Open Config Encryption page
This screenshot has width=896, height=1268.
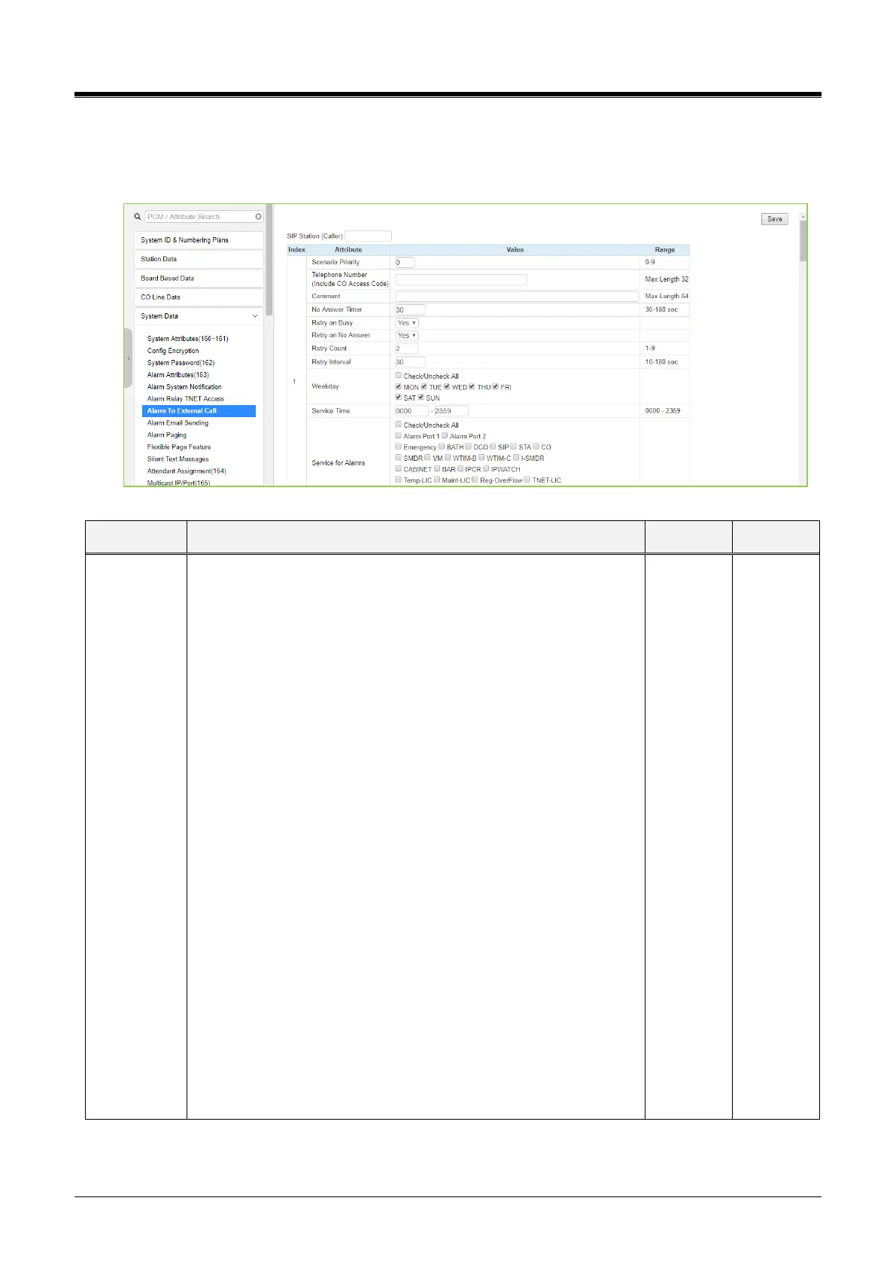(173, 351)
